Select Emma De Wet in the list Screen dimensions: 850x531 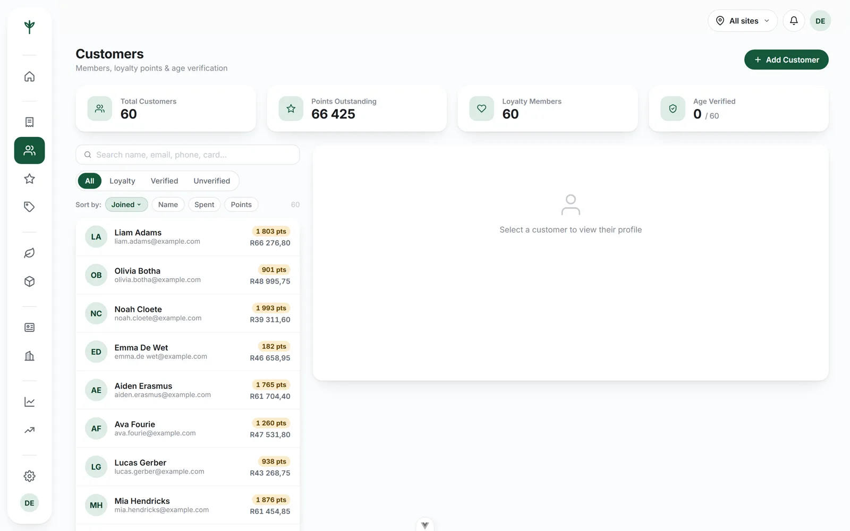(x=188, y=352)
